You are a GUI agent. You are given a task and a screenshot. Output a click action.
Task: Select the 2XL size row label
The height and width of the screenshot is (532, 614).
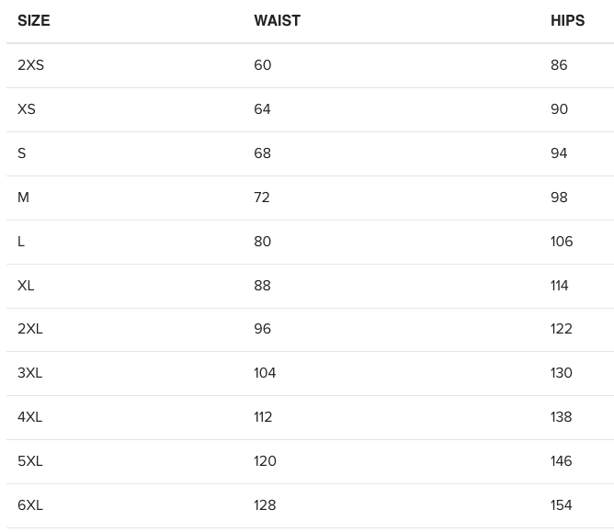coord(29,328)
